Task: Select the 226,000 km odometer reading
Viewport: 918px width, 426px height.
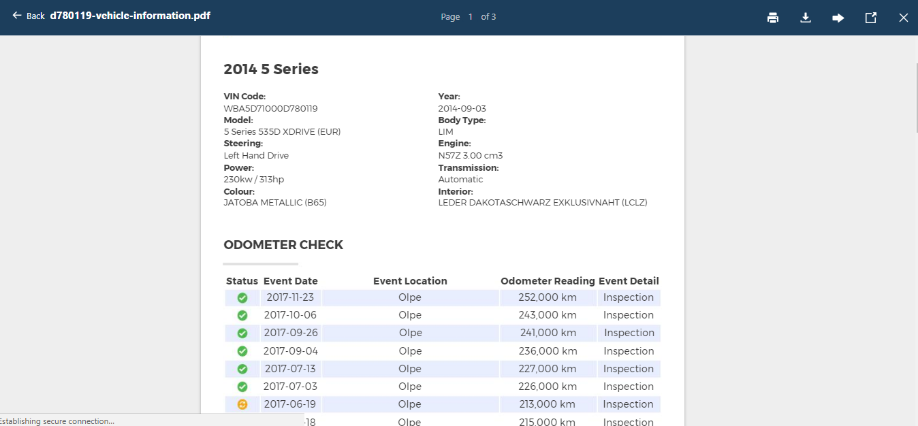Action: (x=548, y=387)
